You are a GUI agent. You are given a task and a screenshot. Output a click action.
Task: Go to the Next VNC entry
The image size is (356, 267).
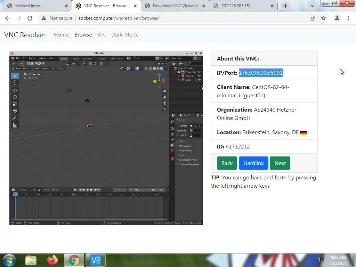click(280, 163)
